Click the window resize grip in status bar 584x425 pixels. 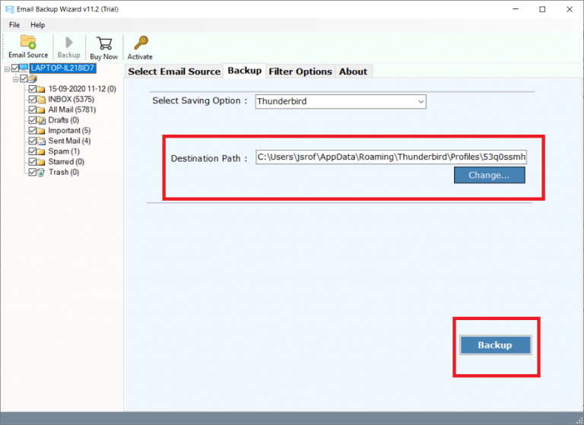579,420
